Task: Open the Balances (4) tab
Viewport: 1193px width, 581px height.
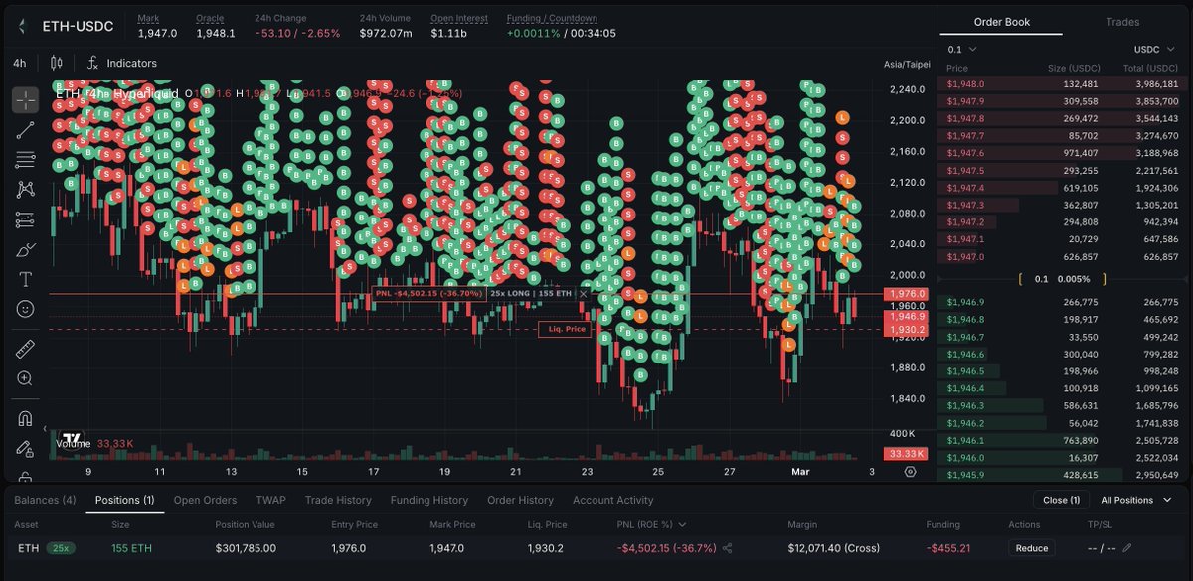Action: (x=45, y=500)
